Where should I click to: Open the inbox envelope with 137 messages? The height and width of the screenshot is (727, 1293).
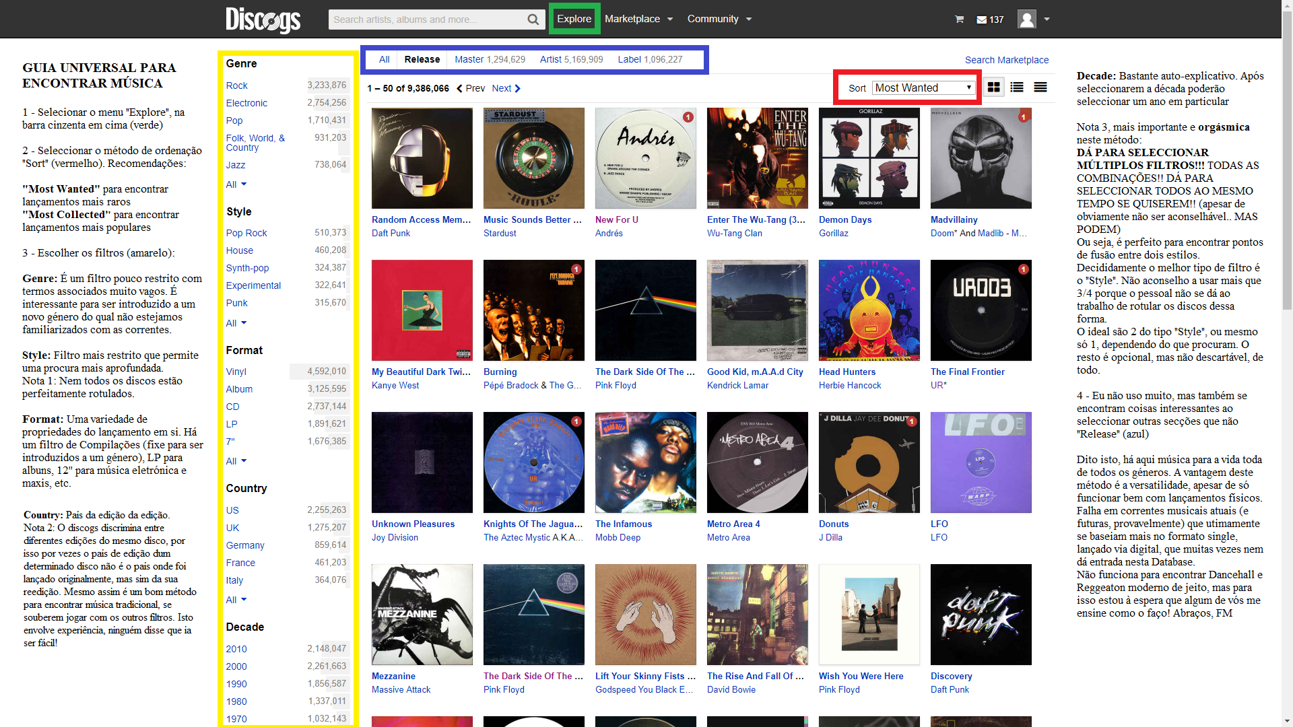coord(990,20)
